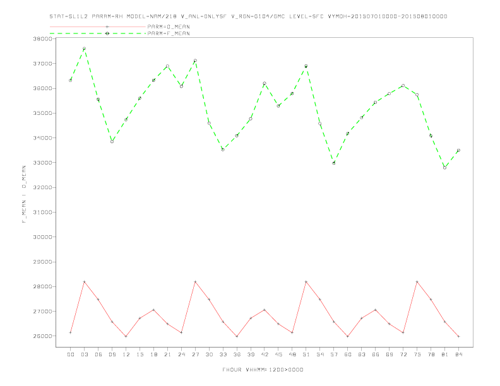Click the 84 forecast hour label on x-axis
Screen dimensions: 500x386
click(x=458, y=354)
